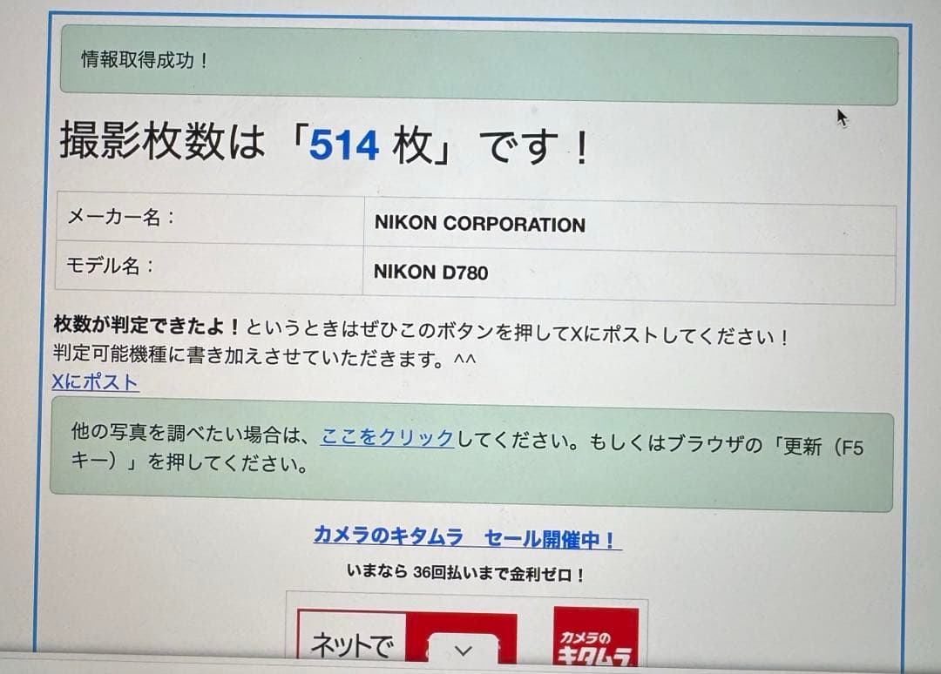Click the camera model results table
This screenshot has height=674, width=941.
point(479,246)
